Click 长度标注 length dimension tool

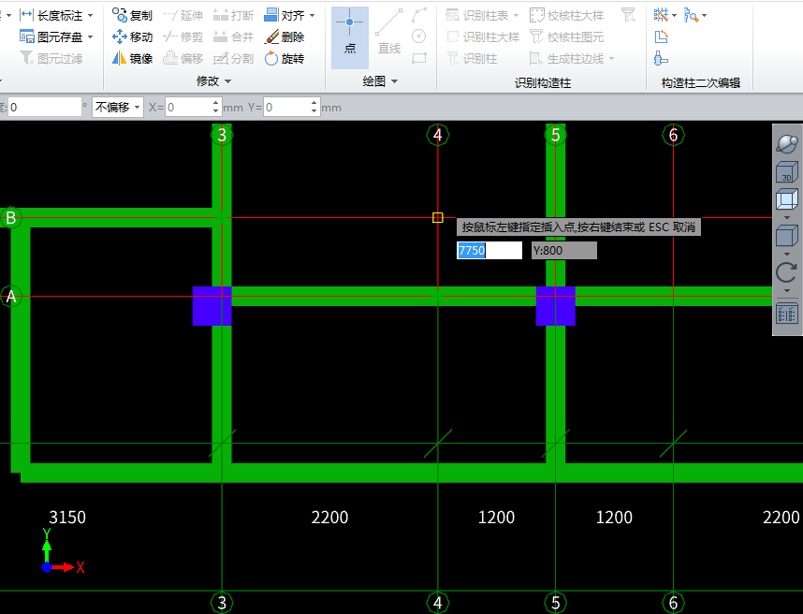(x=51, y=15)
